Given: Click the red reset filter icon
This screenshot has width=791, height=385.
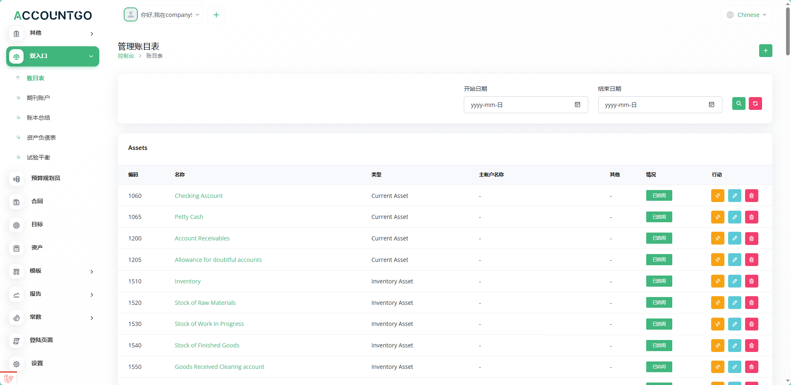Looking at the screenshot, I should tap(755, 104).
